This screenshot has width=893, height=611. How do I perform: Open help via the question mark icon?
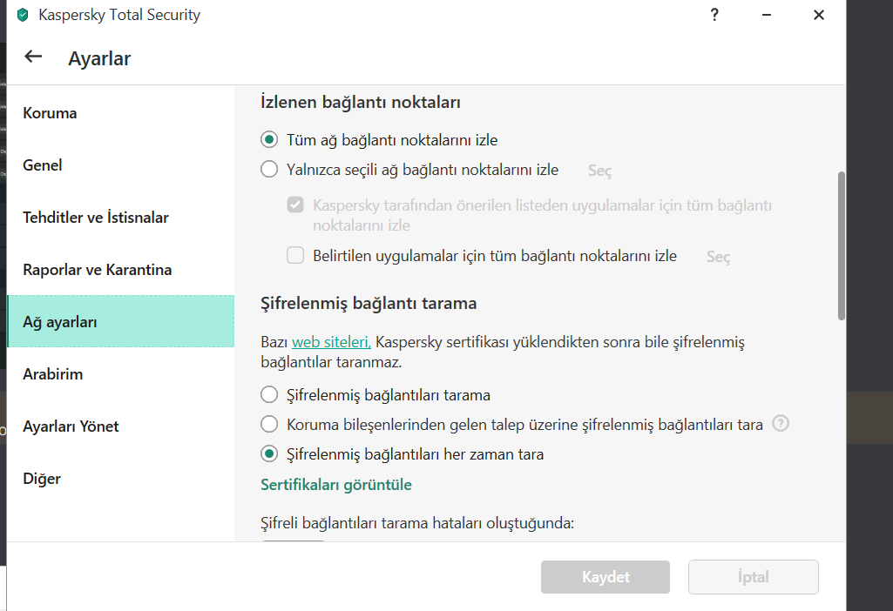pos(714,15)
